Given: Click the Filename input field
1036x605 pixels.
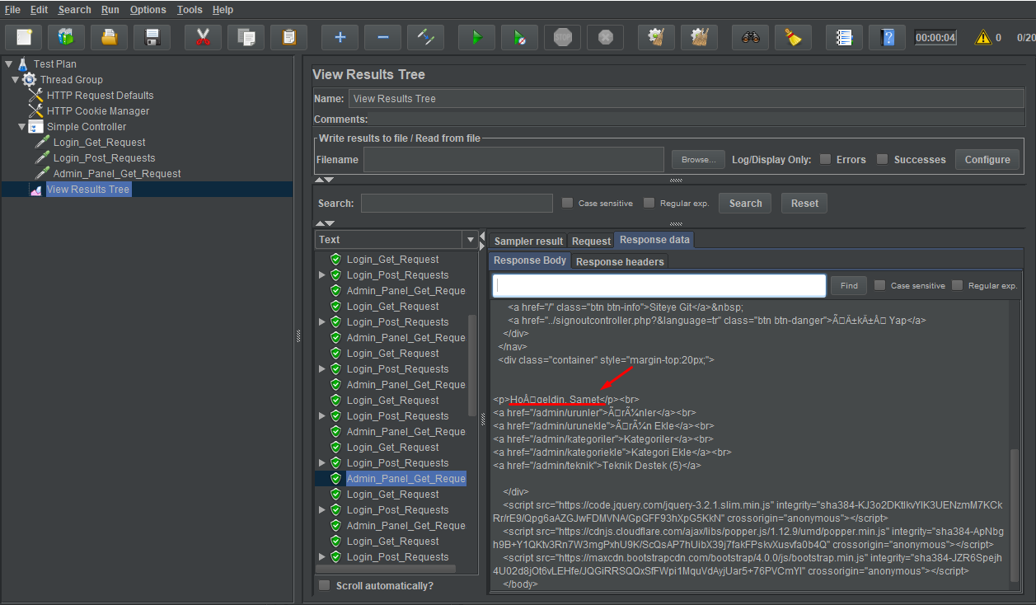Looking at the screenshot, I should point(513,159).
